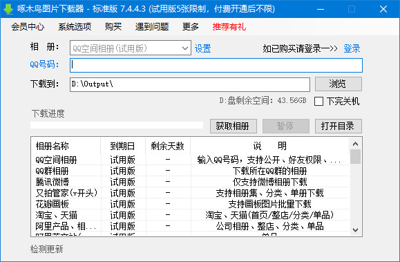
Task: Click the 检测更新 text at bottom
Action: pos(47,249)
